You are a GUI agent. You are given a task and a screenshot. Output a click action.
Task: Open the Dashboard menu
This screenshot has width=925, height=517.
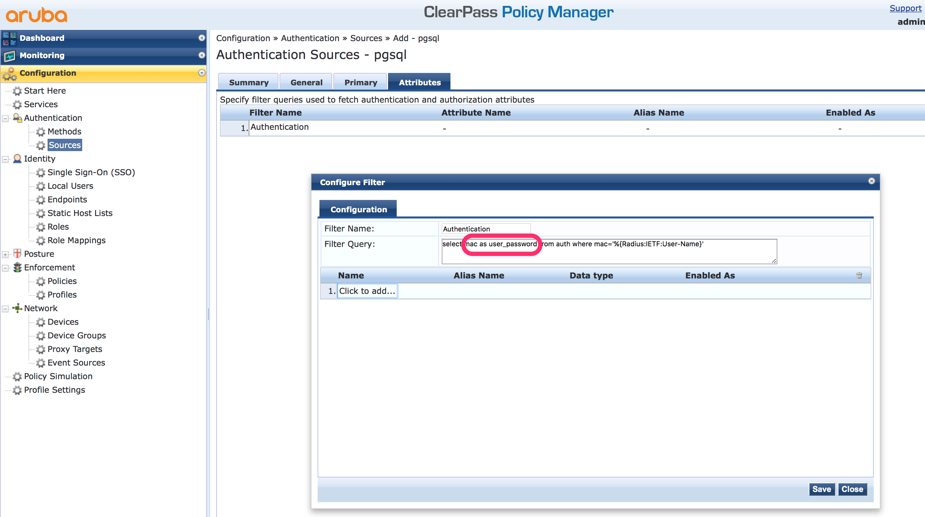tap(103, 38)
